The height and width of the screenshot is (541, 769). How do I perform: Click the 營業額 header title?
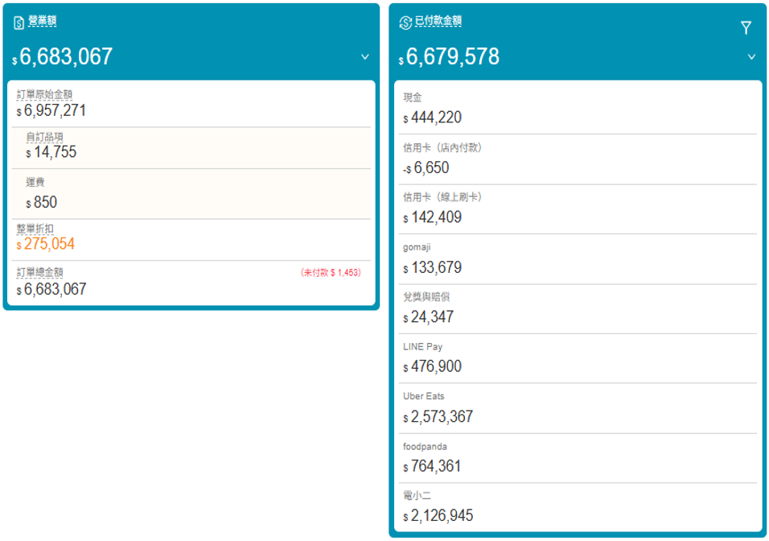click(43, 21)
